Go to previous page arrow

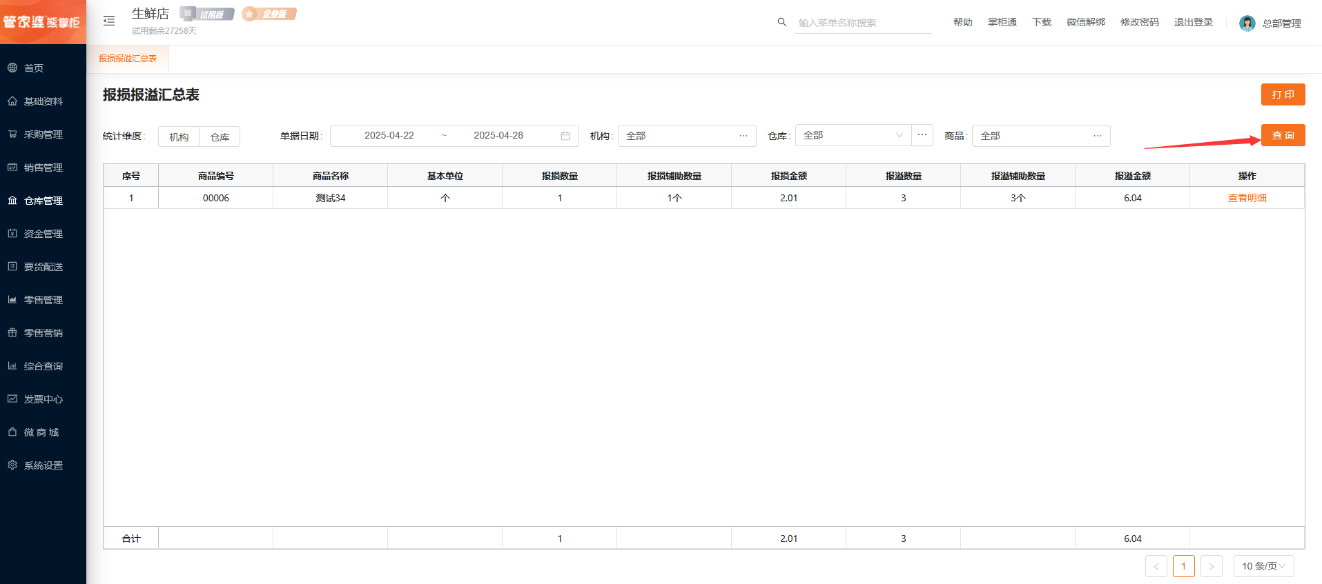(x=1156, y=566)
